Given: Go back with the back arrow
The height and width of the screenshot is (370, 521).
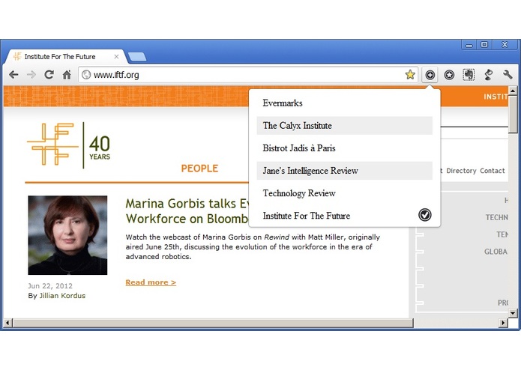Looking at the screenshot, I should point(13,75).
